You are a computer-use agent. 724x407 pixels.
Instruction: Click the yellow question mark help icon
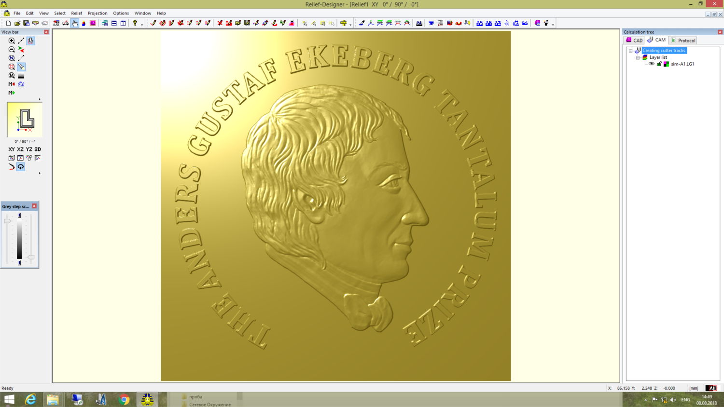[135, 23]
